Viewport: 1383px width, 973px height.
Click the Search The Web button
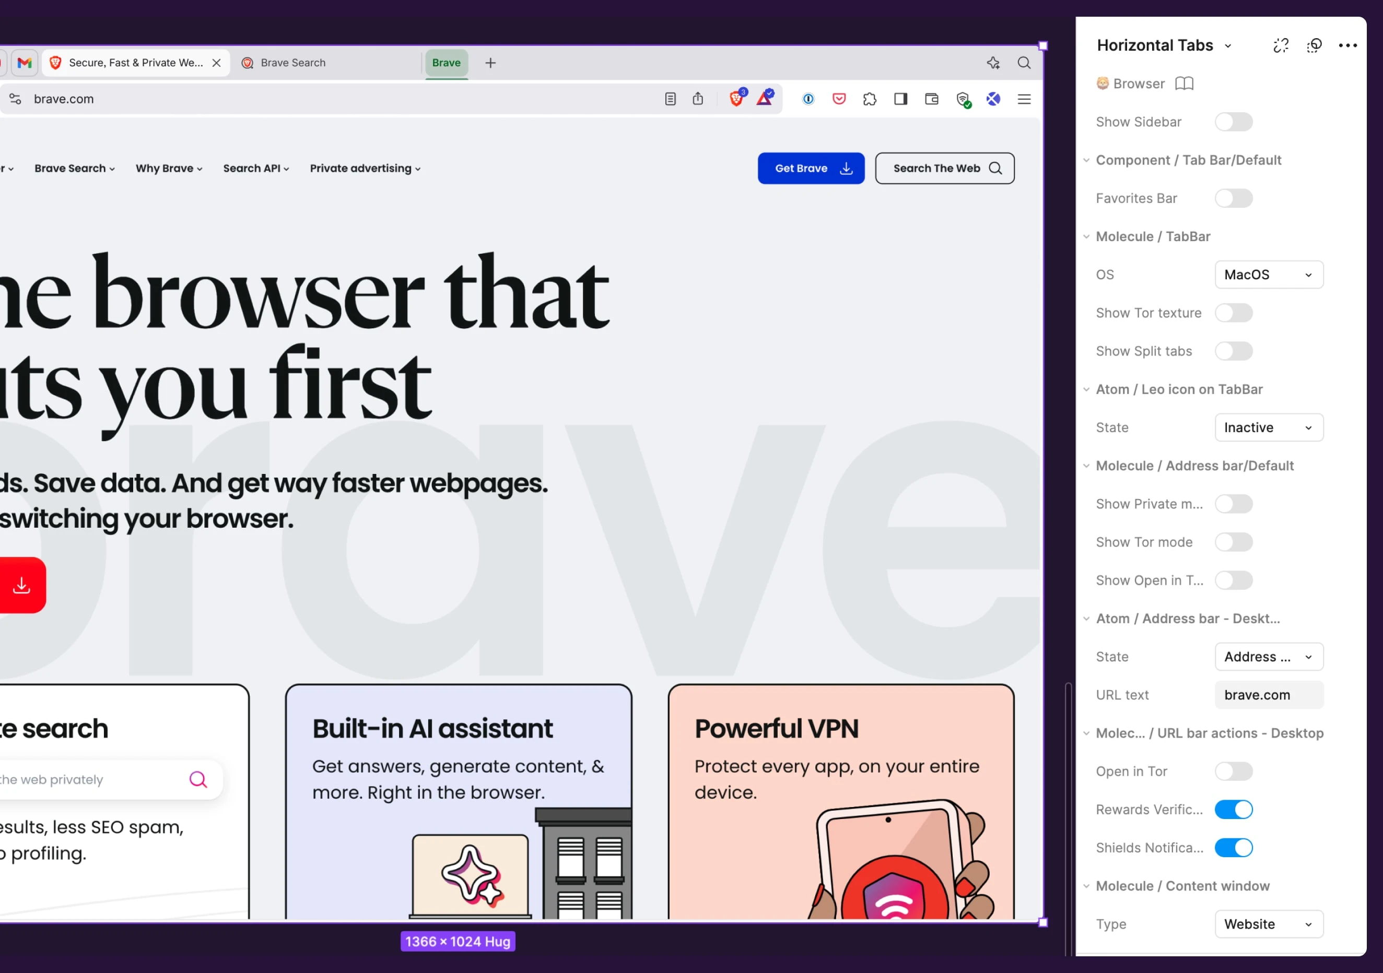pos(944,169)
